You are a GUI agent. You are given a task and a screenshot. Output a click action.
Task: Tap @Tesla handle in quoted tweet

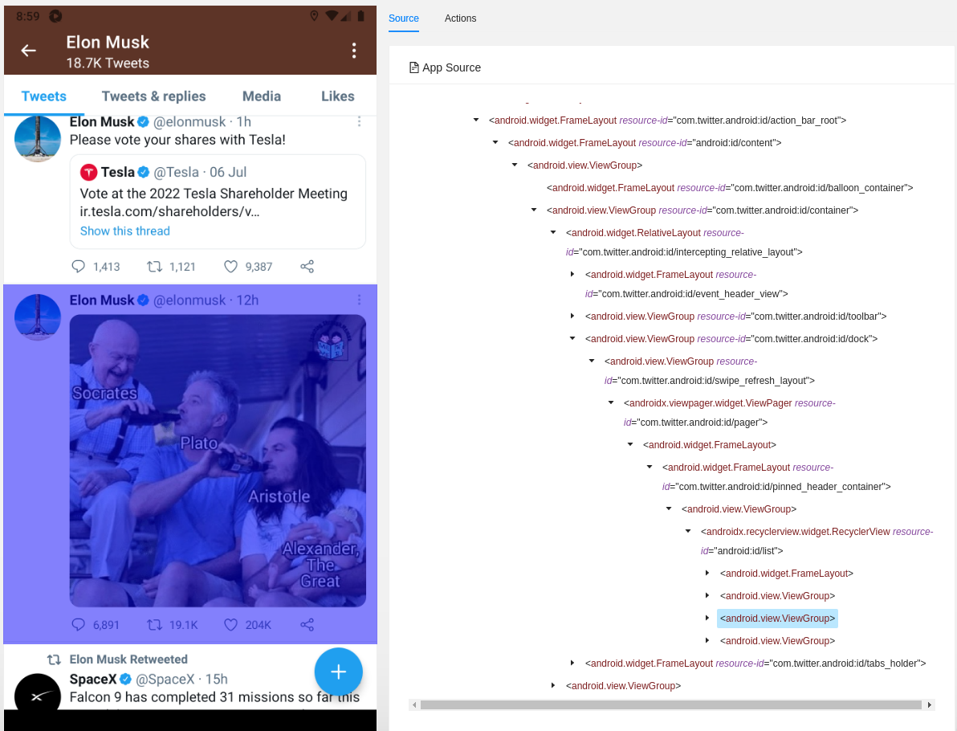(177, 172)
